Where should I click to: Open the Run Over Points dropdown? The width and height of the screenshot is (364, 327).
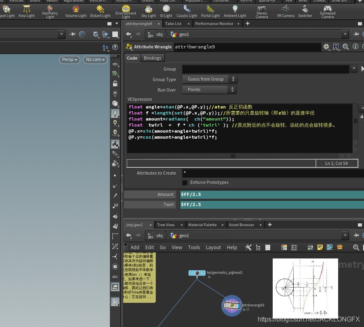click(x=209, y=90)
